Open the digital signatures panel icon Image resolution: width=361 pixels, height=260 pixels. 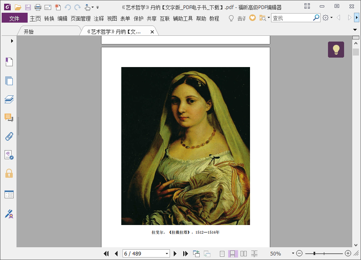click(9, 214)
